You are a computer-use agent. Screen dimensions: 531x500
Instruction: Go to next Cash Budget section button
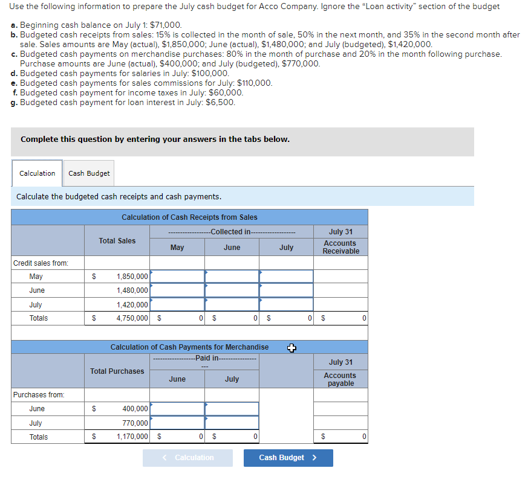[288, 458]
